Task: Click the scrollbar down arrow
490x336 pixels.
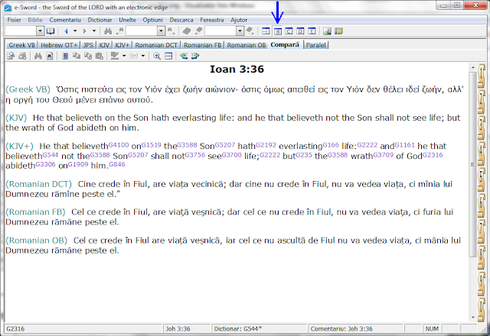Action: pos(472,318)
